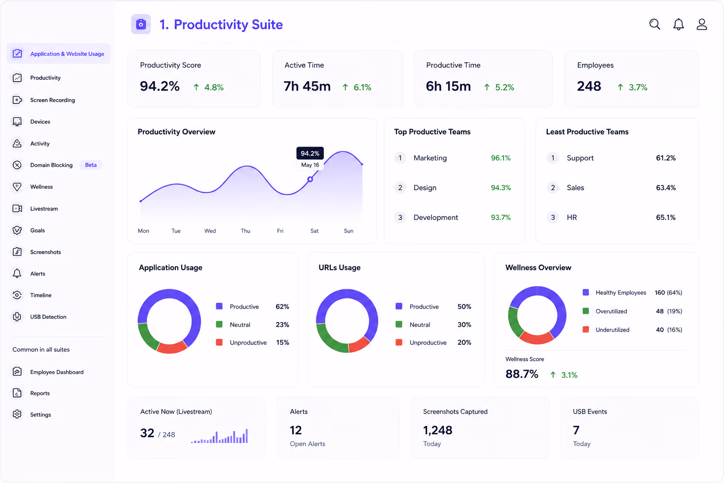This screenshot has height=483, width=724.
Task: Go to USB Detection label
Action: [x=48, y=317]
